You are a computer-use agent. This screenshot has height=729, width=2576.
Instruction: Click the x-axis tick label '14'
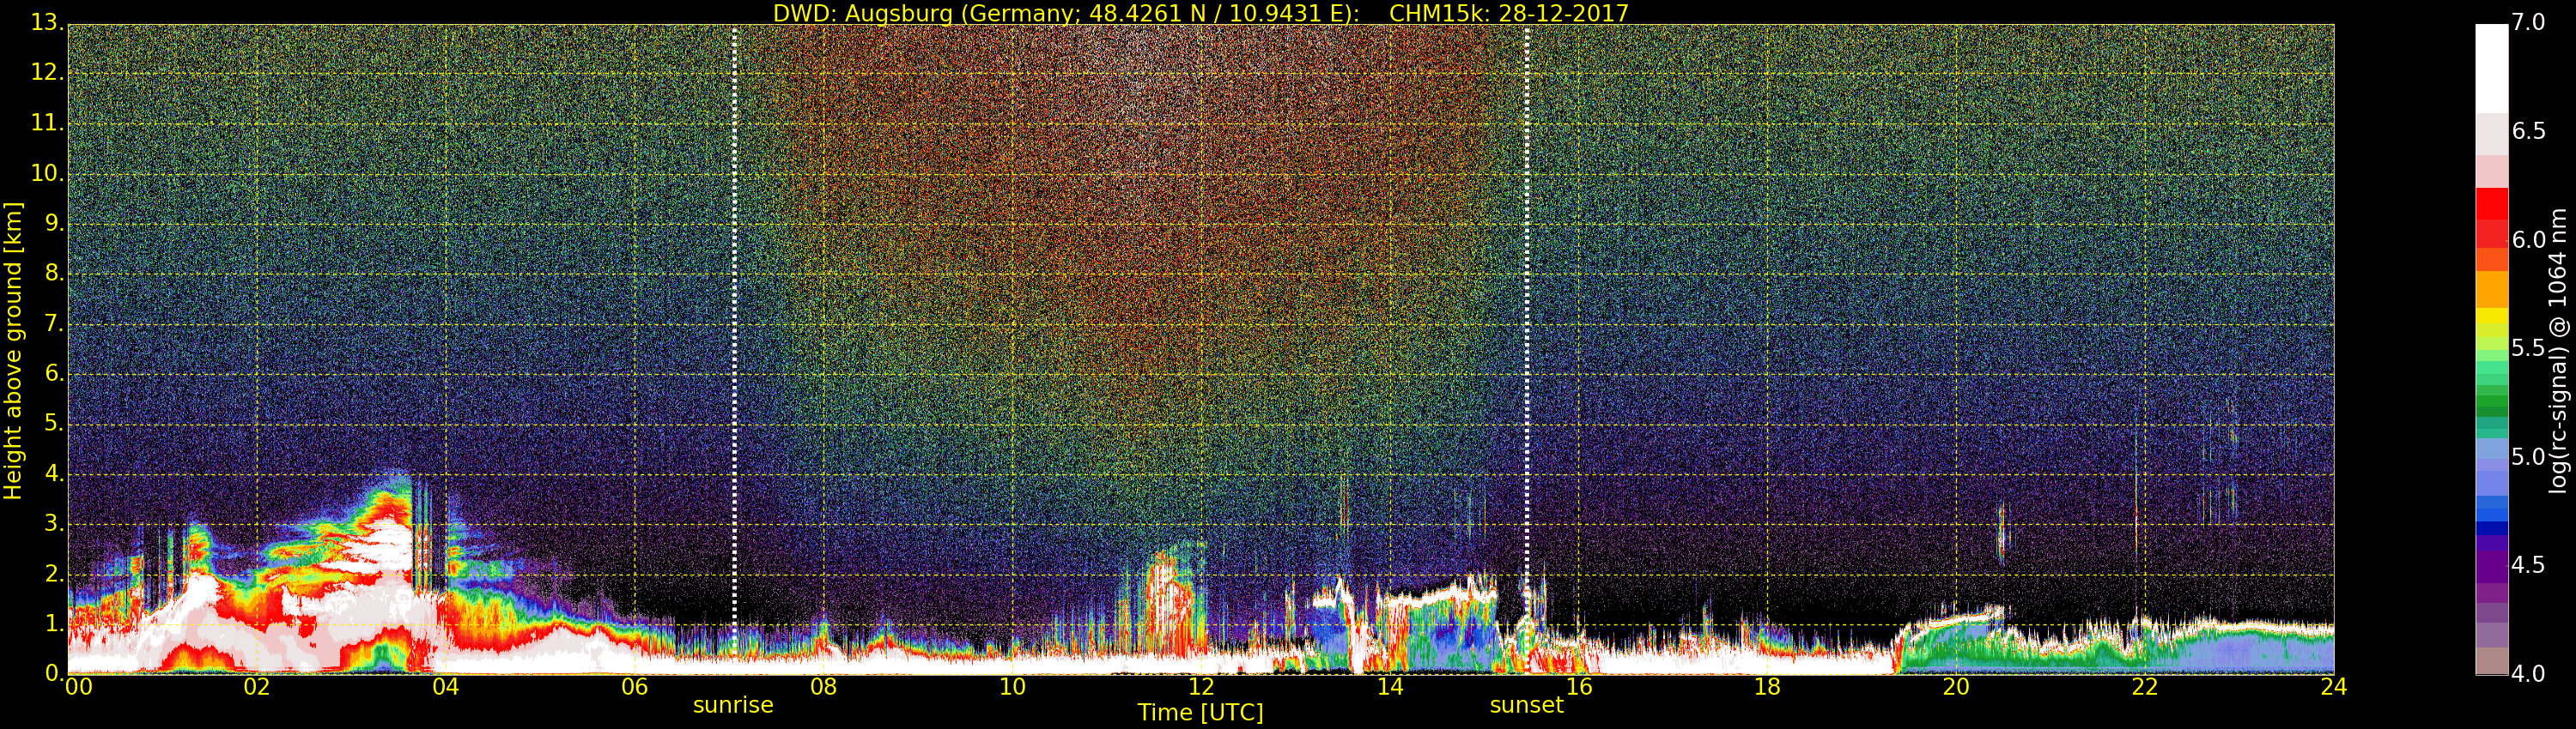[x=1390, y=687]
